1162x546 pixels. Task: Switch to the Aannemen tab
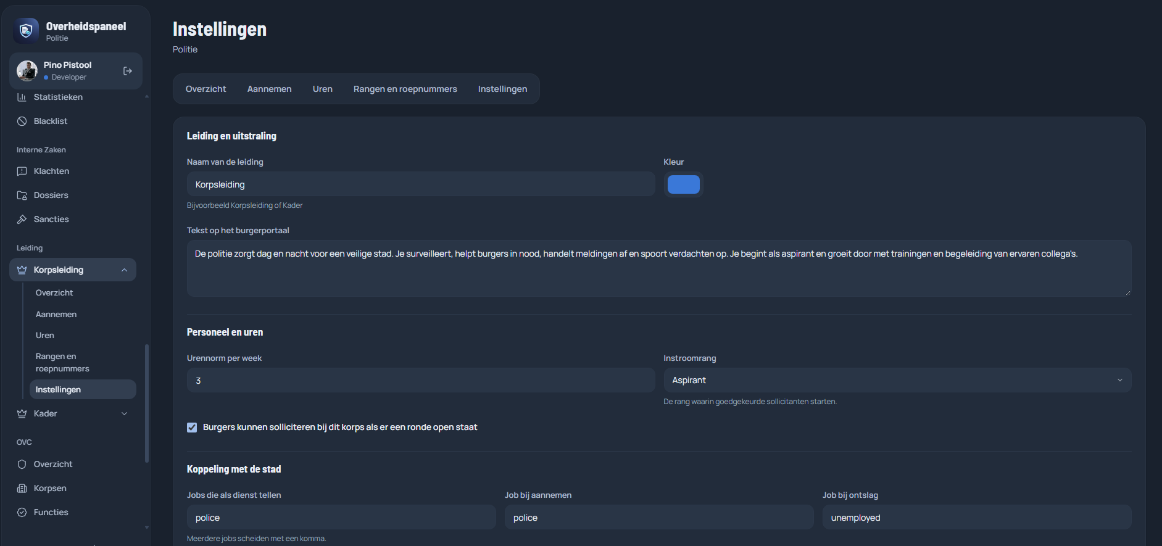(270, 89)
